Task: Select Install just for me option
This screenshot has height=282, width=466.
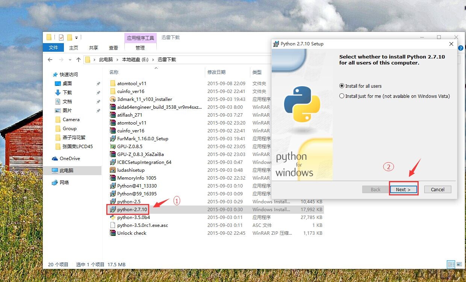Action: point(395,96)
